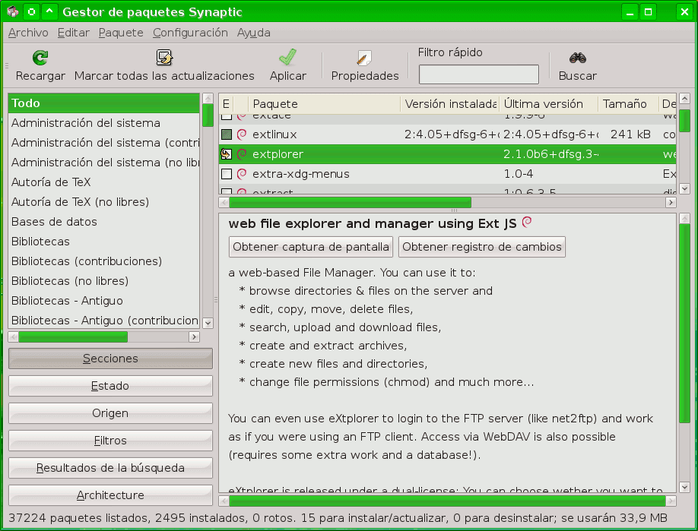Click package list scroll-down arrow
The width and height of the screenshot is (698, 531).
[x=685, y=189]
